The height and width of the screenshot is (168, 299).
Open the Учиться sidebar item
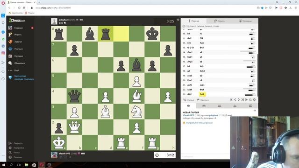(x=19, y=49)
